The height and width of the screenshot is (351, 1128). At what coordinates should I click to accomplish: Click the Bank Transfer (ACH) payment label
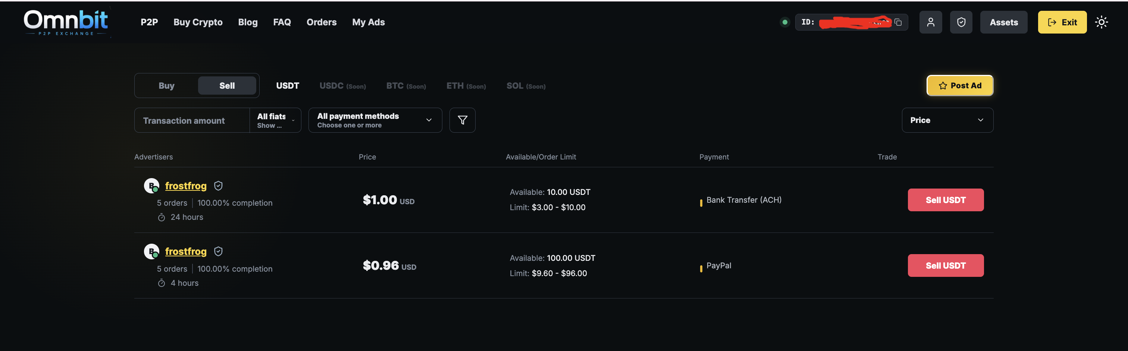point(743,200)
